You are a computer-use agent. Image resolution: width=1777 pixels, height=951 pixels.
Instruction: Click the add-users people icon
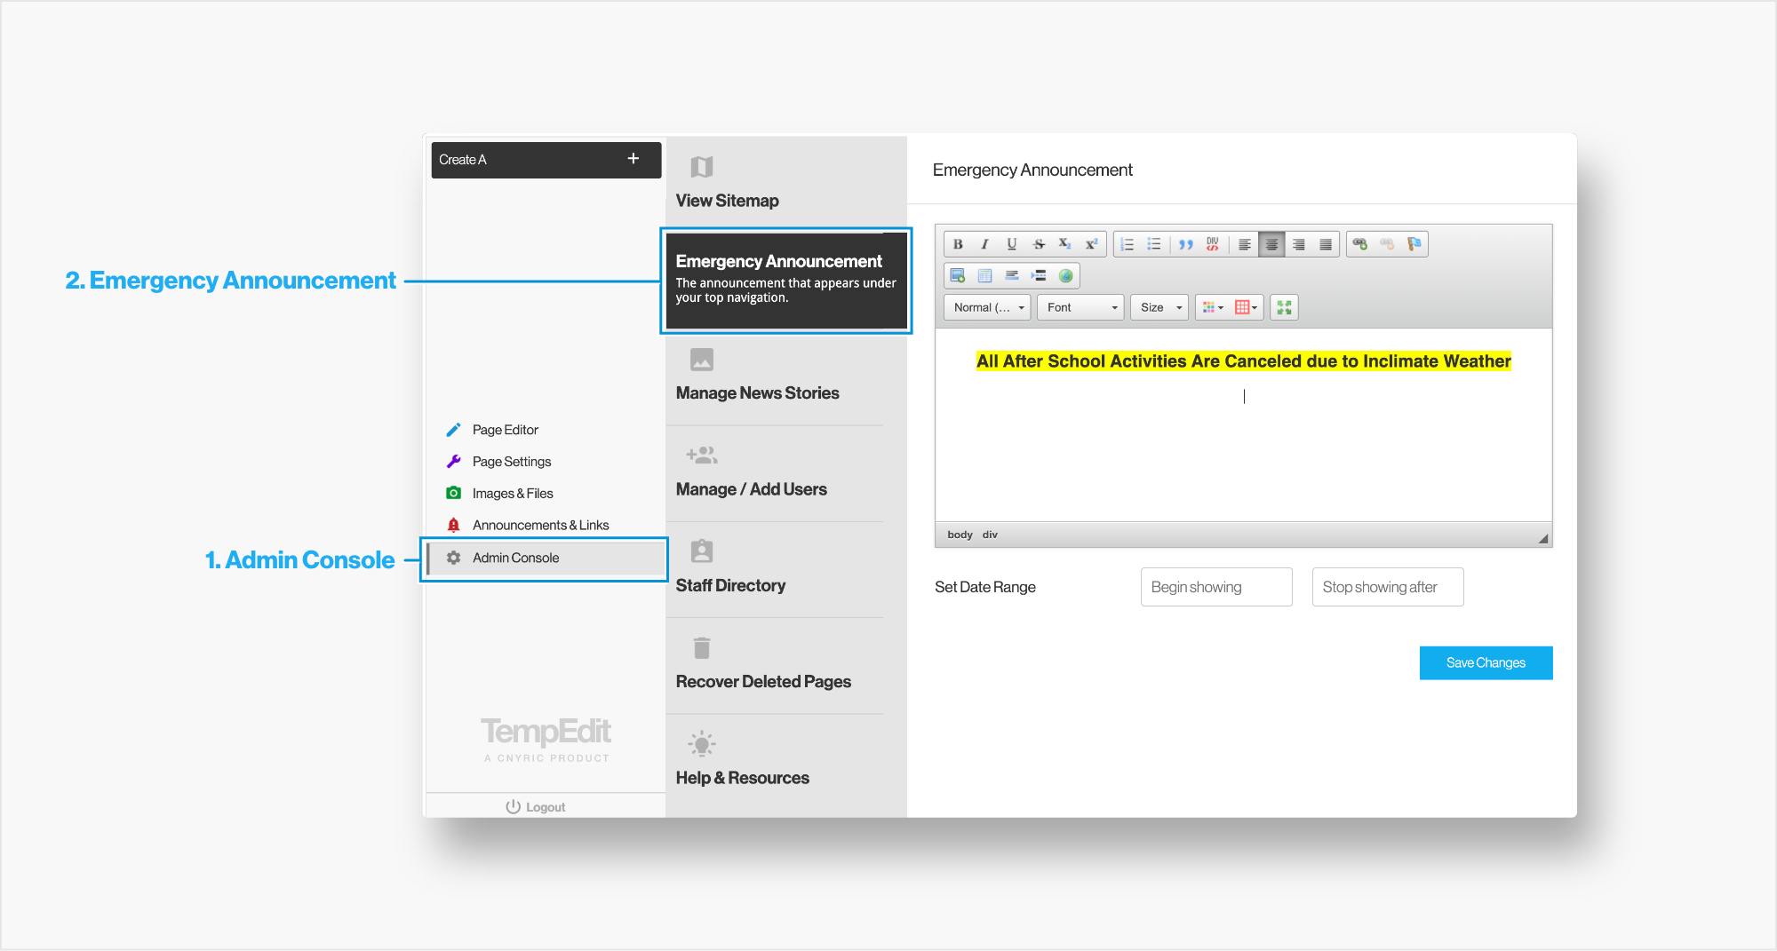tap(702, 456)
